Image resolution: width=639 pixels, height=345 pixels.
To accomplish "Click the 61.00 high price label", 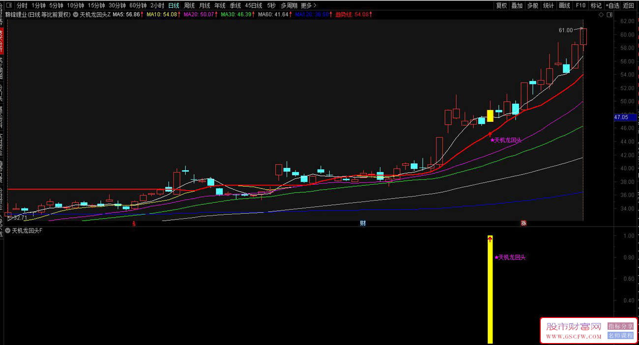I will click(x=566, y=30).
